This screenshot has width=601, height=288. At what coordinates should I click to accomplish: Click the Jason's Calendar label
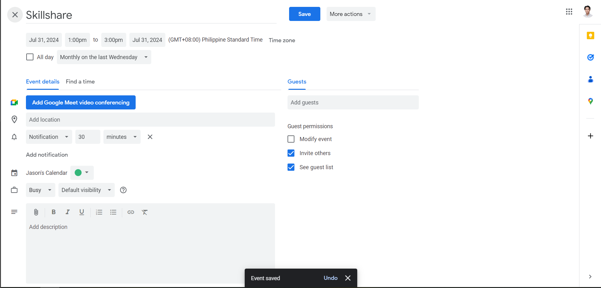point(47,173)
